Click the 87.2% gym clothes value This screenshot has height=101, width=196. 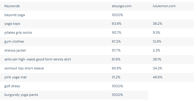[116, 42]
